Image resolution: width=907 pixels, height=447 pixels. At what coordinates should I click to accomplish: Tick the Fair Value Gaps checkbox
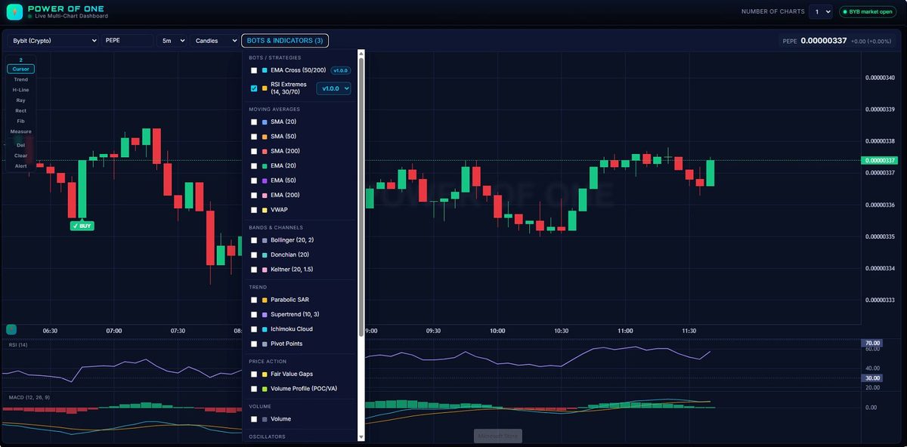(x=254, y=374)
